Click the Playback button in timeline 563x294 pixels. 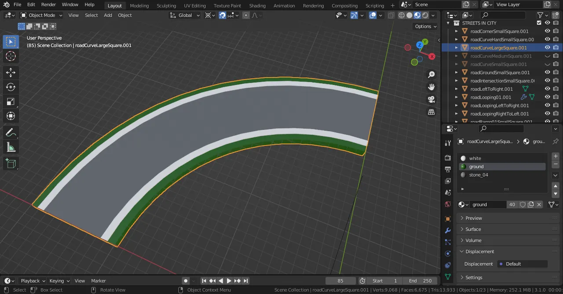pos(33,281)
